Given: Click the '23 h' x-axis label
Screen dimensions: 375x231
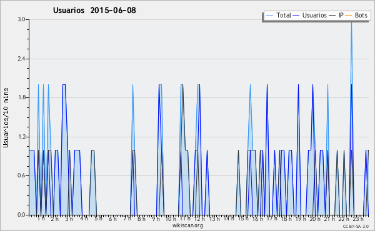Looking at the screenshot, I should tap(358, 219).
